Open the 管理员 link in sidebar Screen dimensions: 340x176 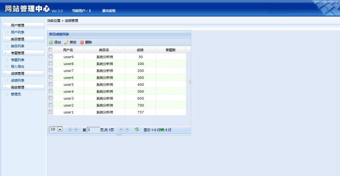click(16, 94)
